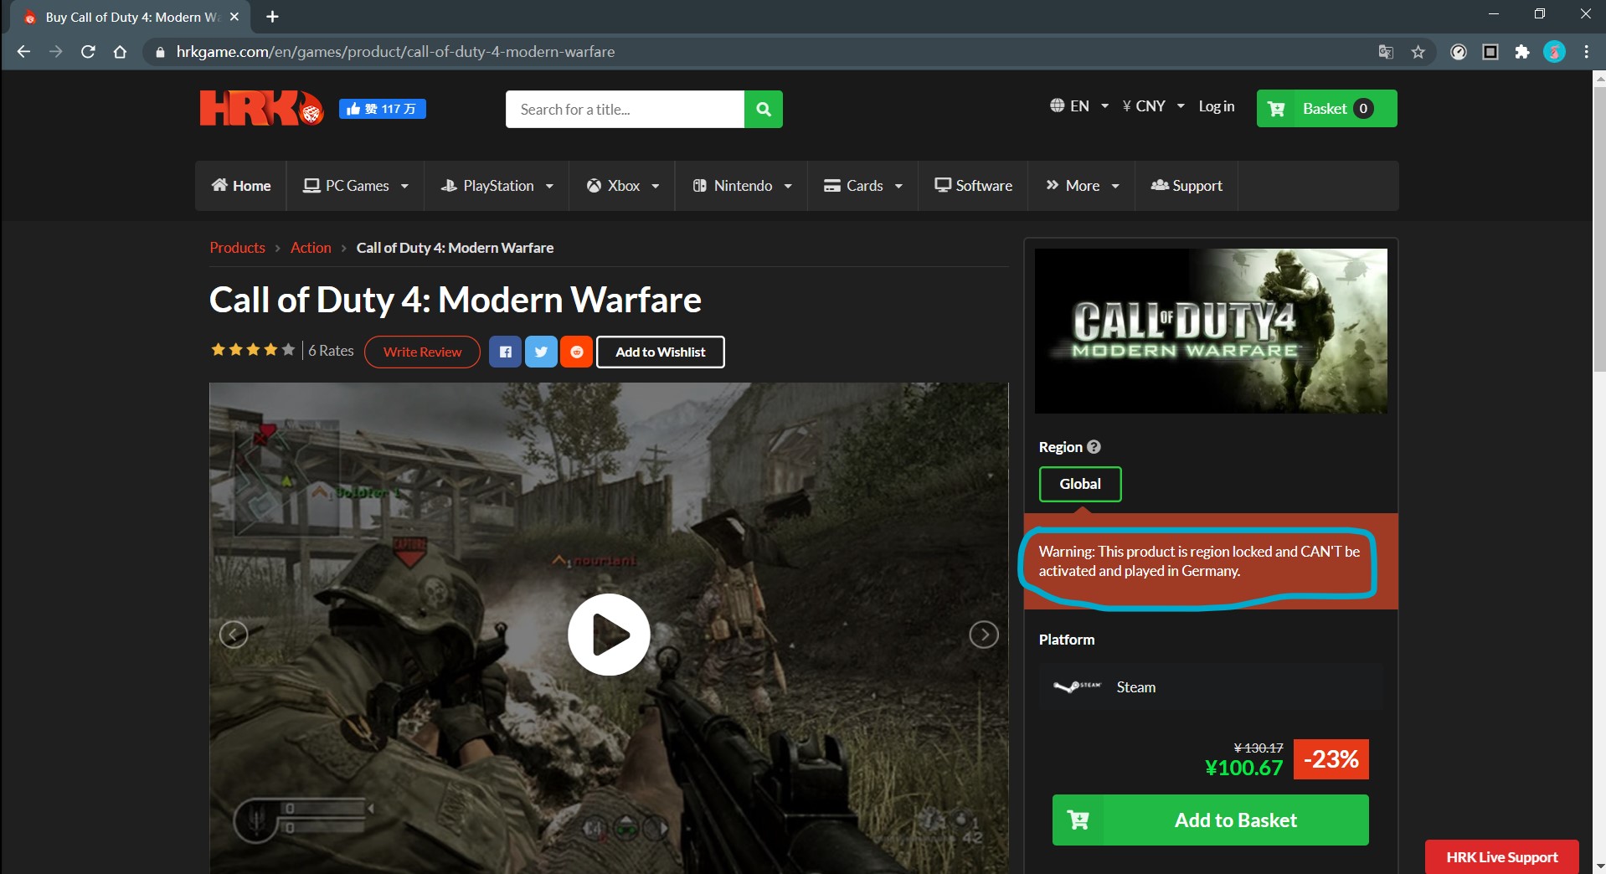Image resolution: width=1606 pixels, height=874 pixels.
Task: Click the region lock warning text
Action: click(1199, 561)
